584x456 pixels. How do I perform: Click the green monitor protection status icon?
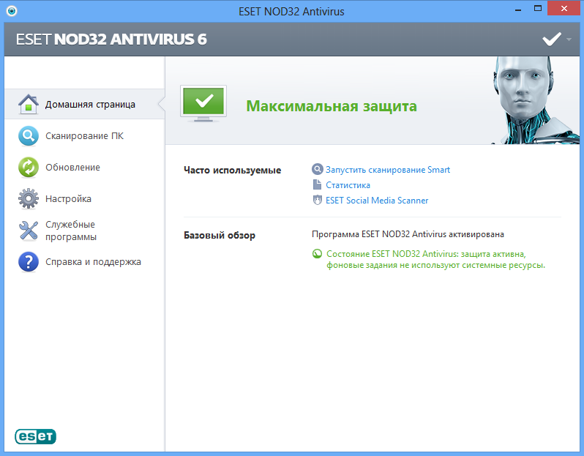click(203, 103)
